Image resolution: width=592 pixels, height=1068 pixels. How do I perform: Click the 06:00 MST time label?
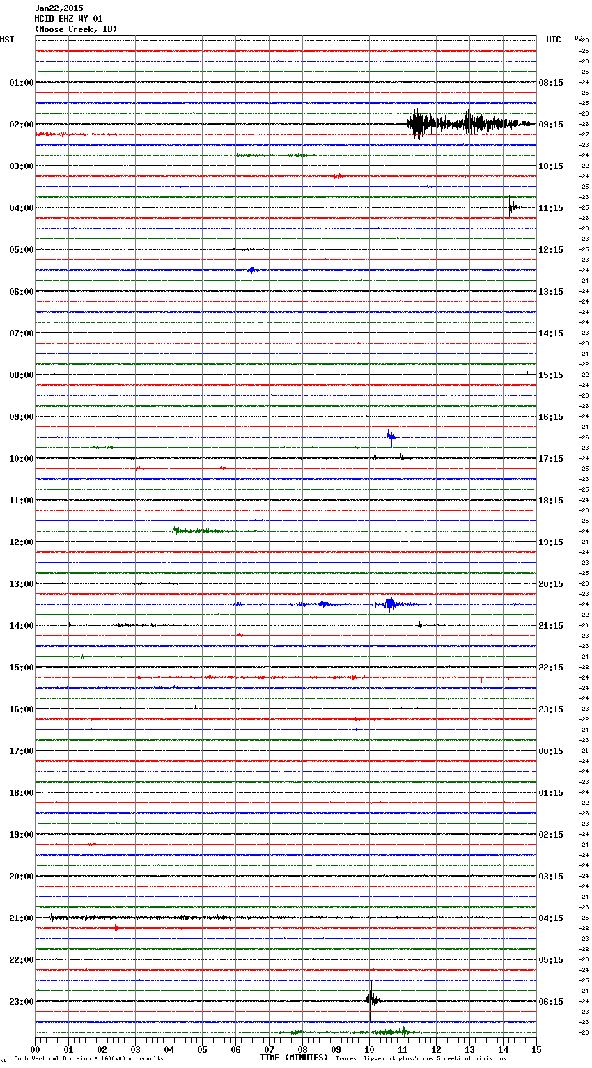pyautogui.click(x=21, y=292)
